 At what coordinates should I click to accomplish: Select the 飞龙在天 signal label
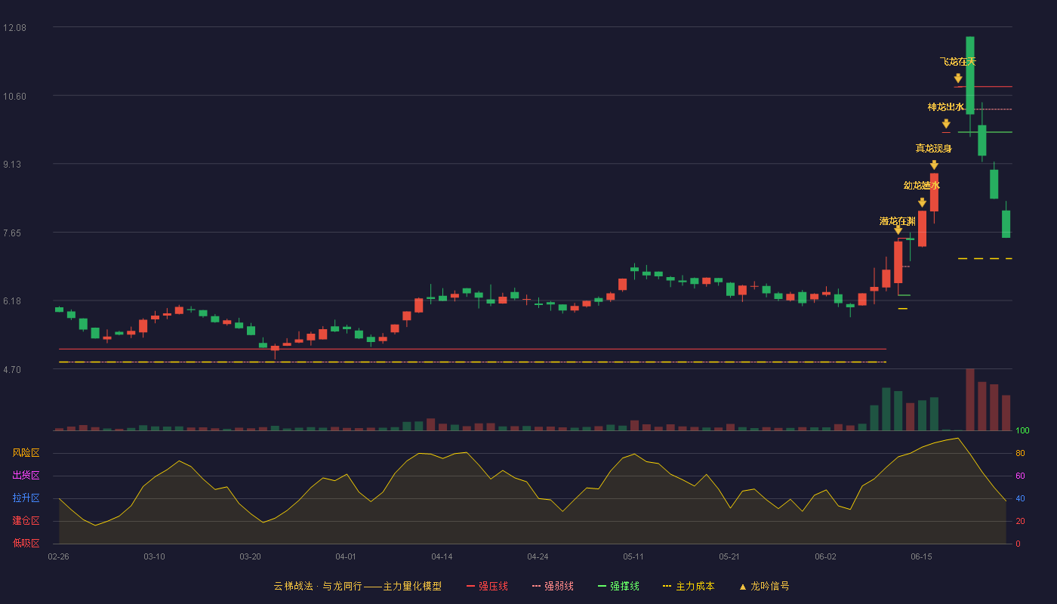(958, 61)
